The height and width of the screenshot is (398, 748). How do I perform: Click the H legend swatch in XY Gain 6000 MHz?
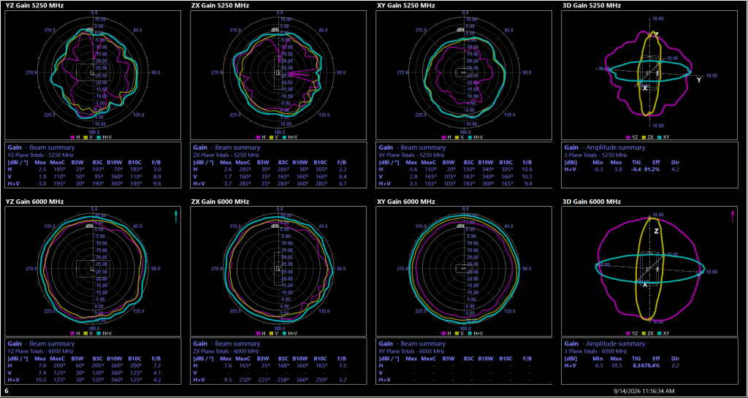(445, 333)
